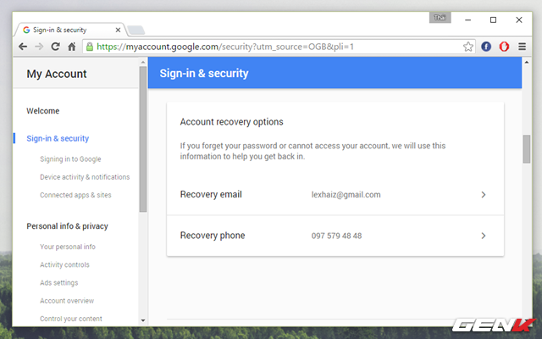Click the red Opera extension icon
Image resolution: width=542 pixels, height=339 pixels.
[x=504, y=47]
